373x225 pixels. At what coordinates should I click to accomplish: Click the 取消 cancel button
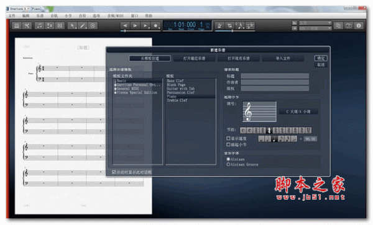[321, 64]
